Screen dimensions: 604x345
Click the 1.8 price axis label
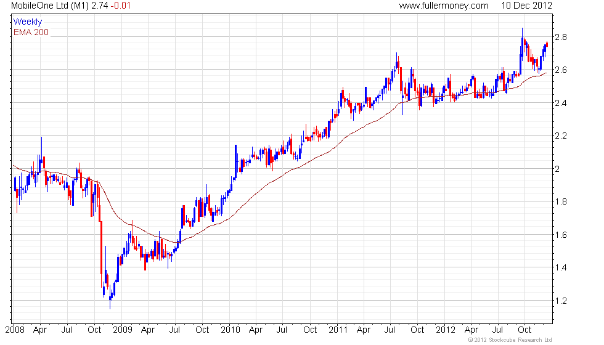click(560, 201)
